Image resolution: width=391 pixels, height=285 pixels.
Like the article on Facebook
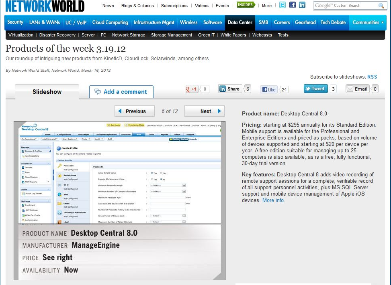click(269, 89)
